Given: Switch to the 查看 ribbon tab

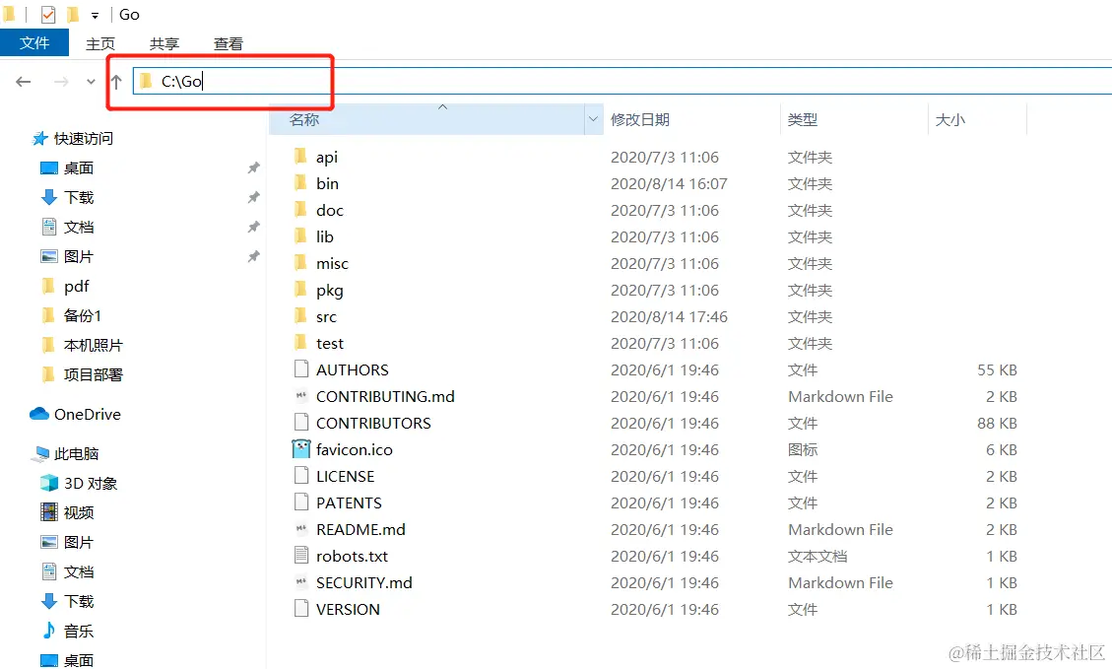Looking at the screenshot, I should point(229,43).
